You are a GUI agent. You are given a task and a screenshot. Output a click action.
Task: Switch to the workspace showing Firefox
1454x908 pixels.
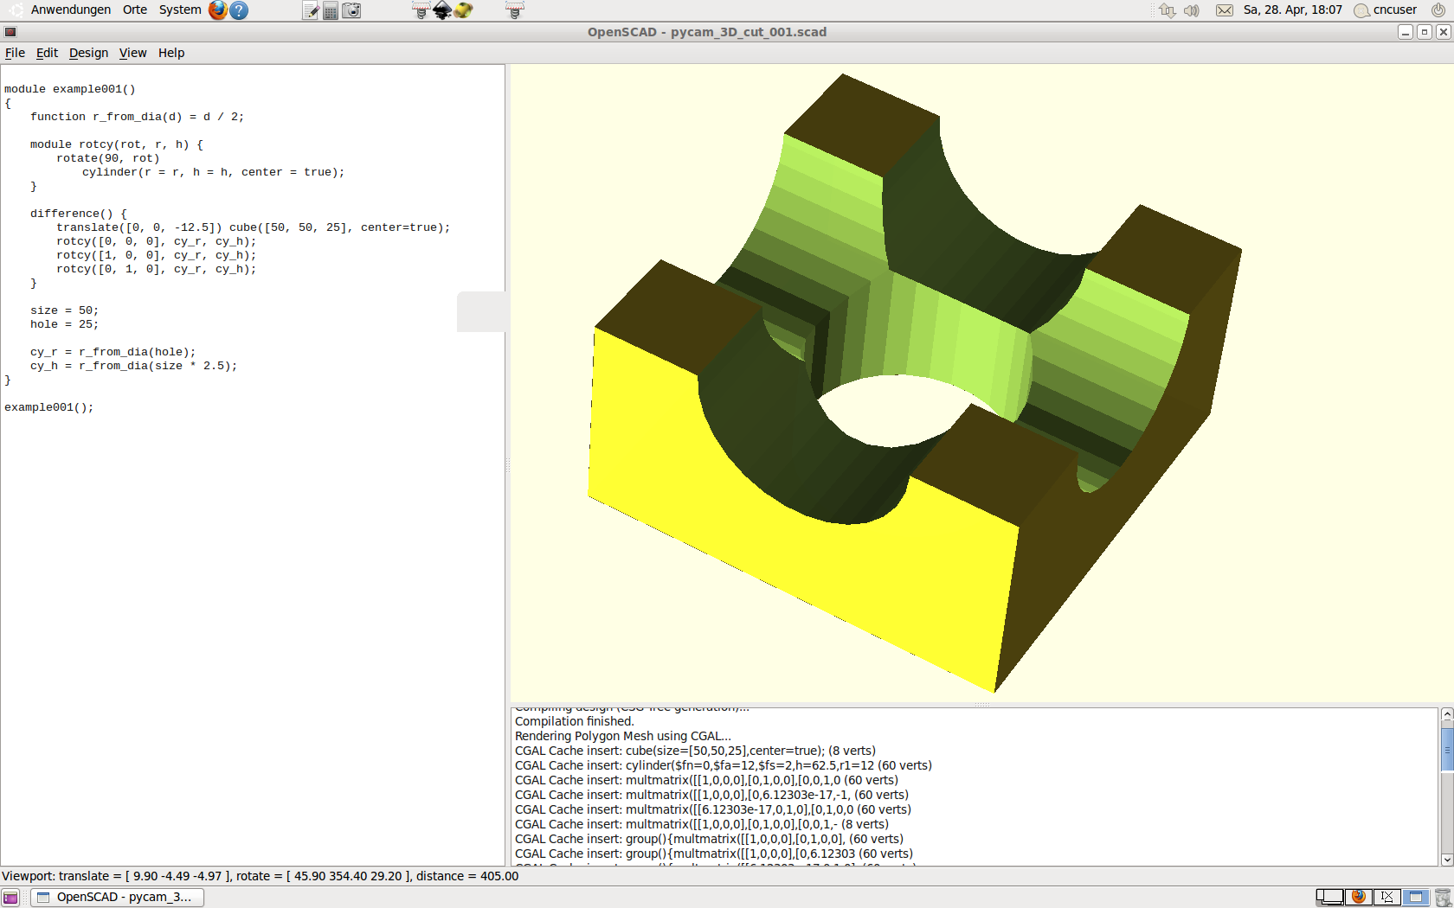(1359, 897)
